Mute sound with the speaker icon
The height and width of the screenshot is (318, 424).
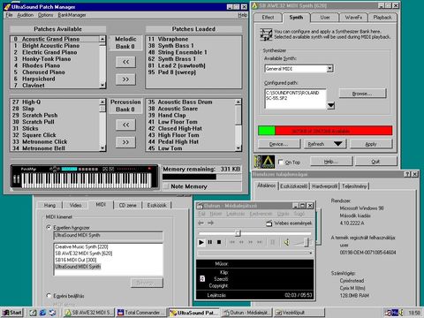[x=286, y=242]
